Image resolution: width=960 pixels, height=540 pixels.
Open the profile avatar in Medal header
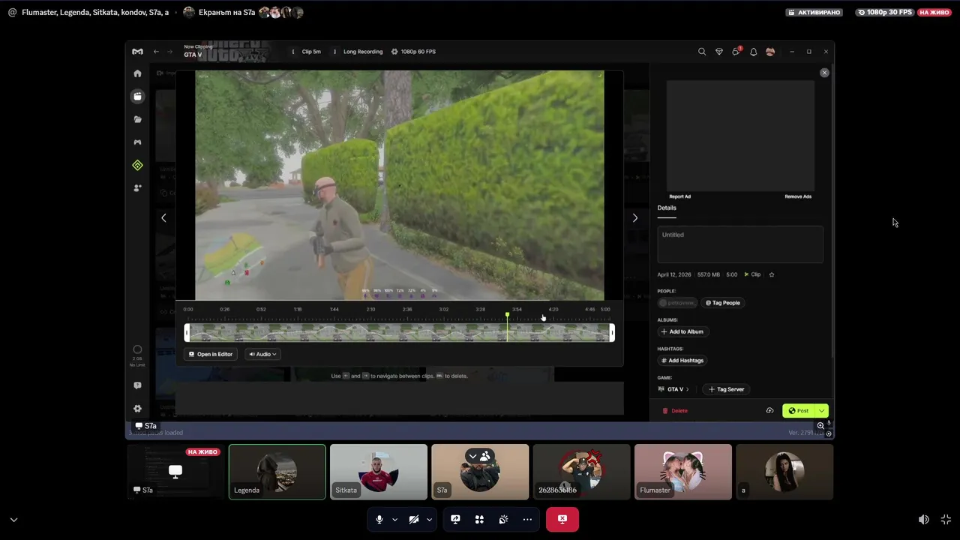pos(770,52)
